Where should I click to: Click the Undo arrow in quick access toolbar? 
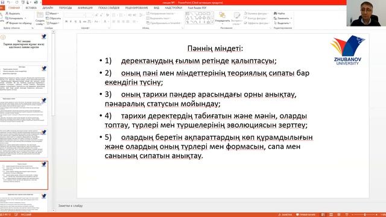pyautogui.click(x=9, y=2)
